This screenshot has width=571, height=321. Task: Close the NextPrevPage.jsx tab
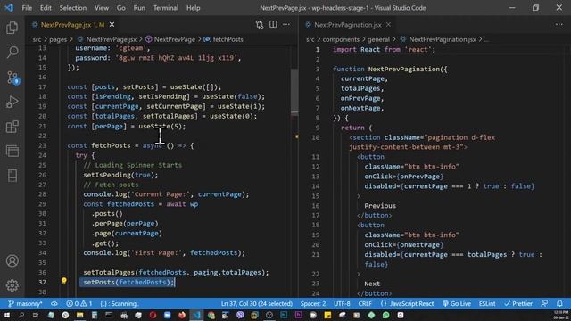112,24
